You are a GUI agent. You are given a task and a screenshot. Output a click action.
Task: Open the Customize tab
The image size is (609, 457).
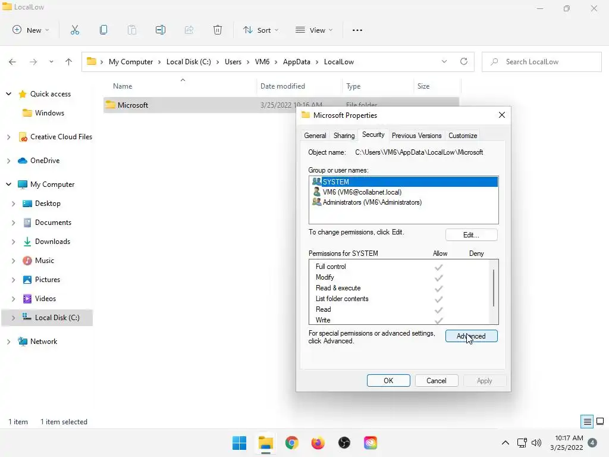(x=463, y=136)
